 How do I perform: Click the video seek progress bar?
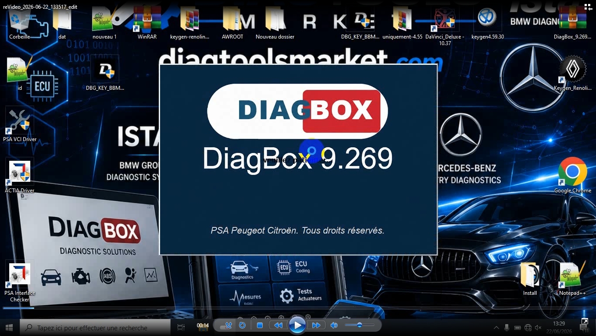click(x=298, y=308)
